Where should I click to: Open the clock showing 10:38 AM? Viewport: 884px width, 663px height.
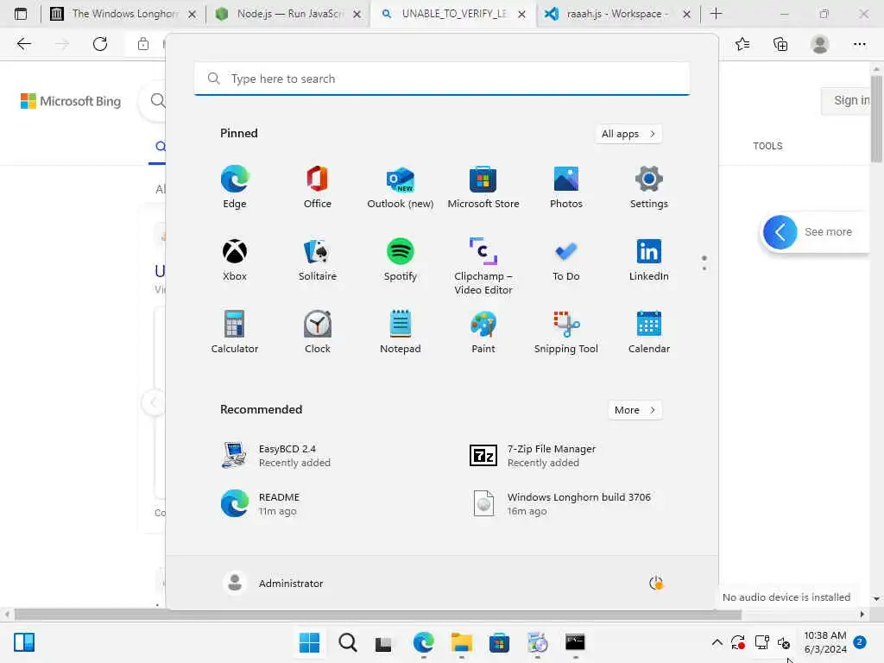pyautogui.click(x=825, y=642)
